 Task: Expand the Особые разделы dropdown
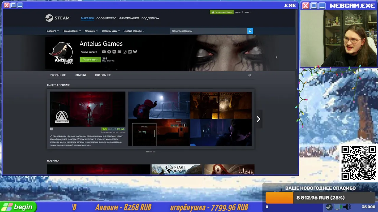[134, 31]
